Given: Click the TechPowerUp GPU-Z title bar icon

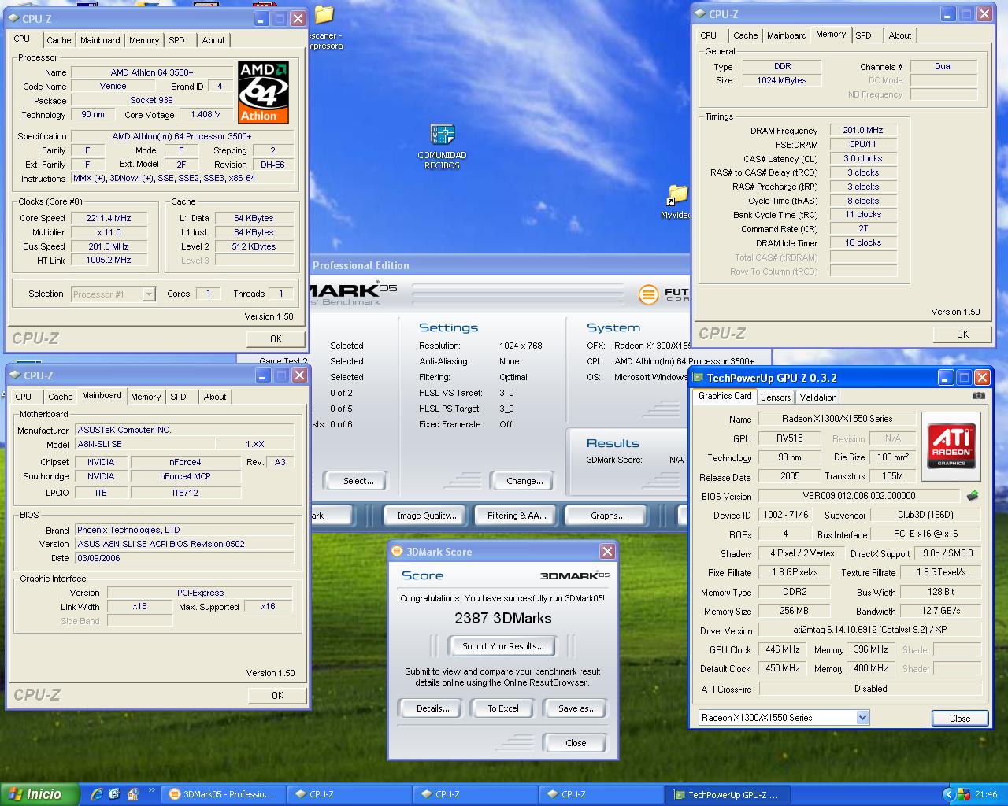Looking at the screenshot, I should (698, 378).
